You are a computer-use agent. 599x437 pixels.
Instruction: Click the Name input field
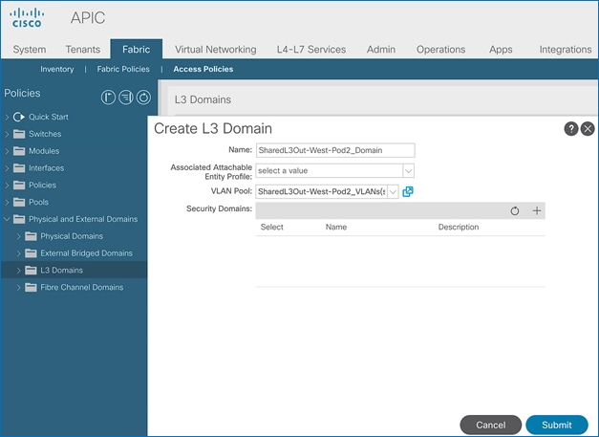pyautogui.click(x=335, y=150)
